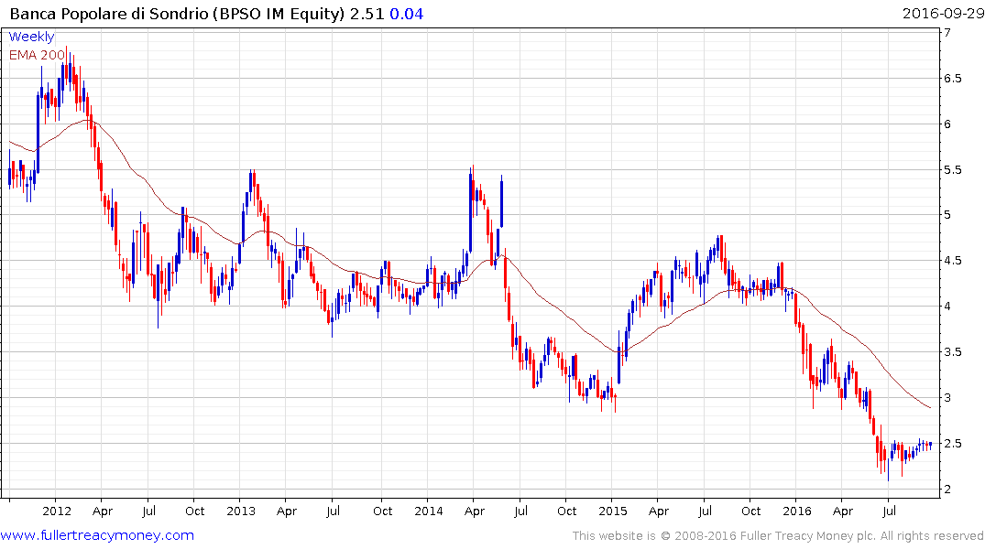Image resolution: width=985 pixels, height=549 pixels.
Task: Click the 6.5 label on the price axis
Action: (952, 79)
